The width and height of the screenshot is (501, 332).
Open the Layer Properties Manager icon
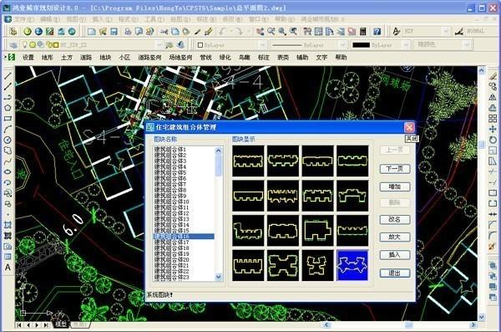[13, 45]
